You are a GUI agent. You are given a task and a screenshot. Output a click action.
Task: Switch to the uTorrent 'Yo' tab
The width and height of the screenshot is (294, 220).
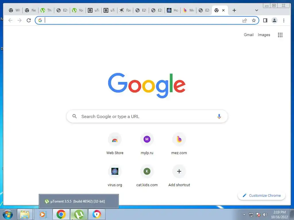pyautogui.click(x=78, y=10)
